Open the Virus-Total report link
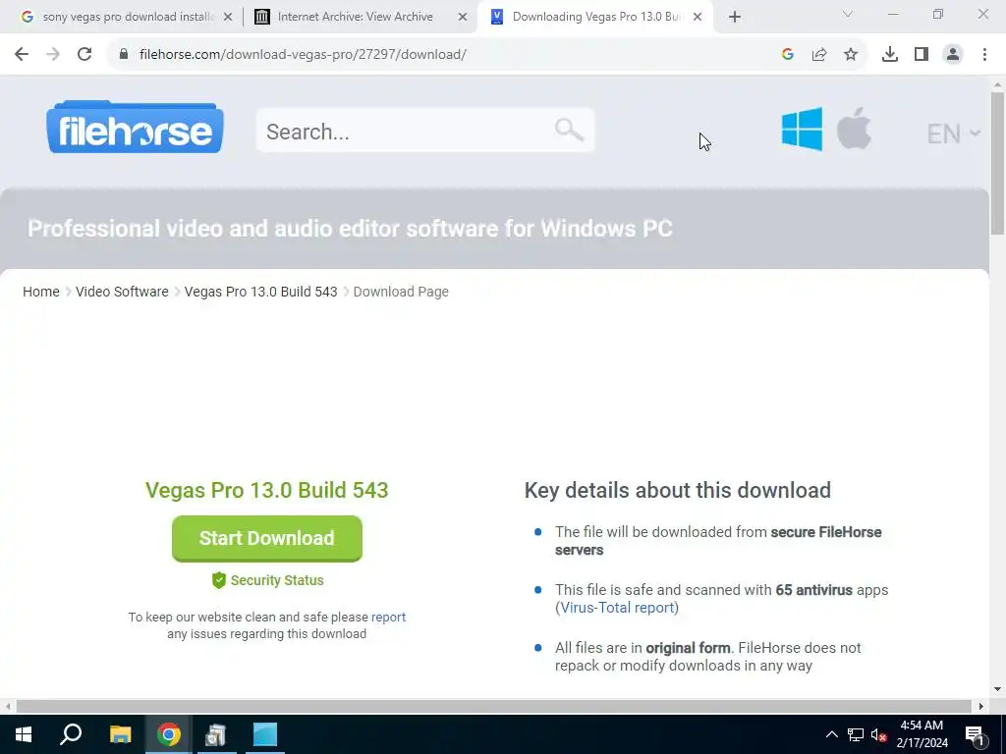This screenshot has height=754, width=1006. (617, 607)
